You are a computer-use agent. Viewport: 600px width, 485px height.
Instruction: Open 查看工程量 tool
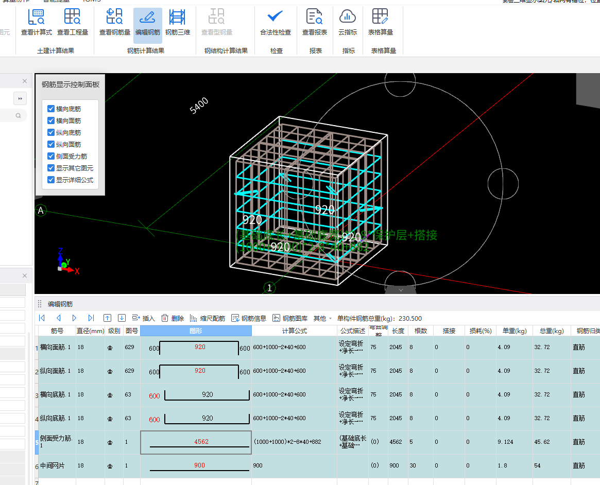coord(72,23)
